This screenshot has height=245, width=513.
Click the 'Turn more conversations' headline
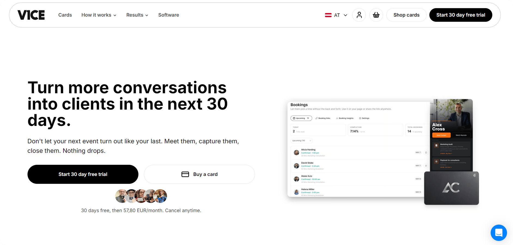128,104
